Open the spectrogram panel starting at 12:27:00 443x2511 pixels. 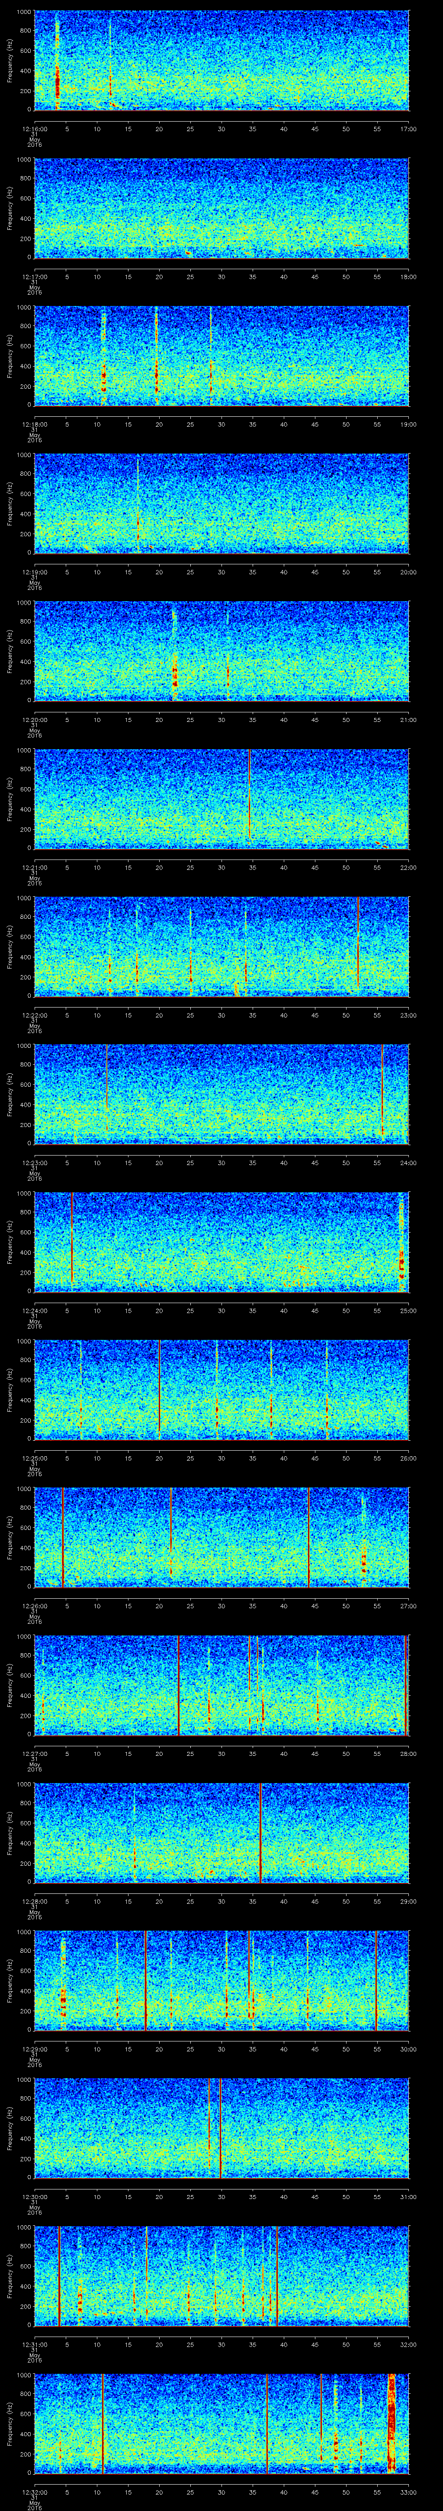222,1685
